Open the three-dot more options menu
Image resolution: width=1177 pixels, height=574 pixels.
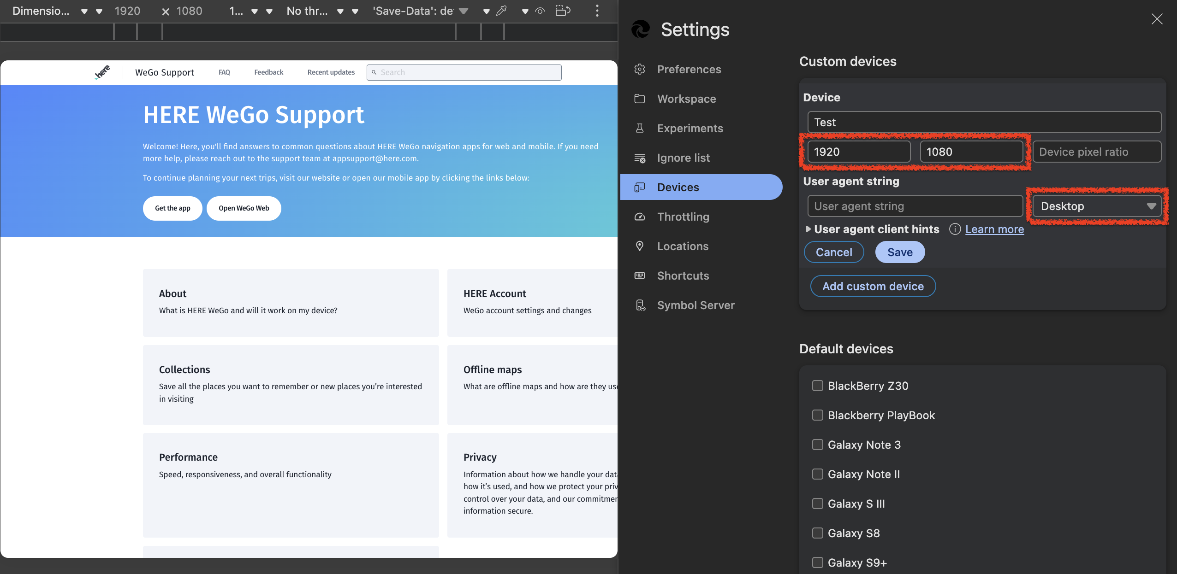(597, 11)
